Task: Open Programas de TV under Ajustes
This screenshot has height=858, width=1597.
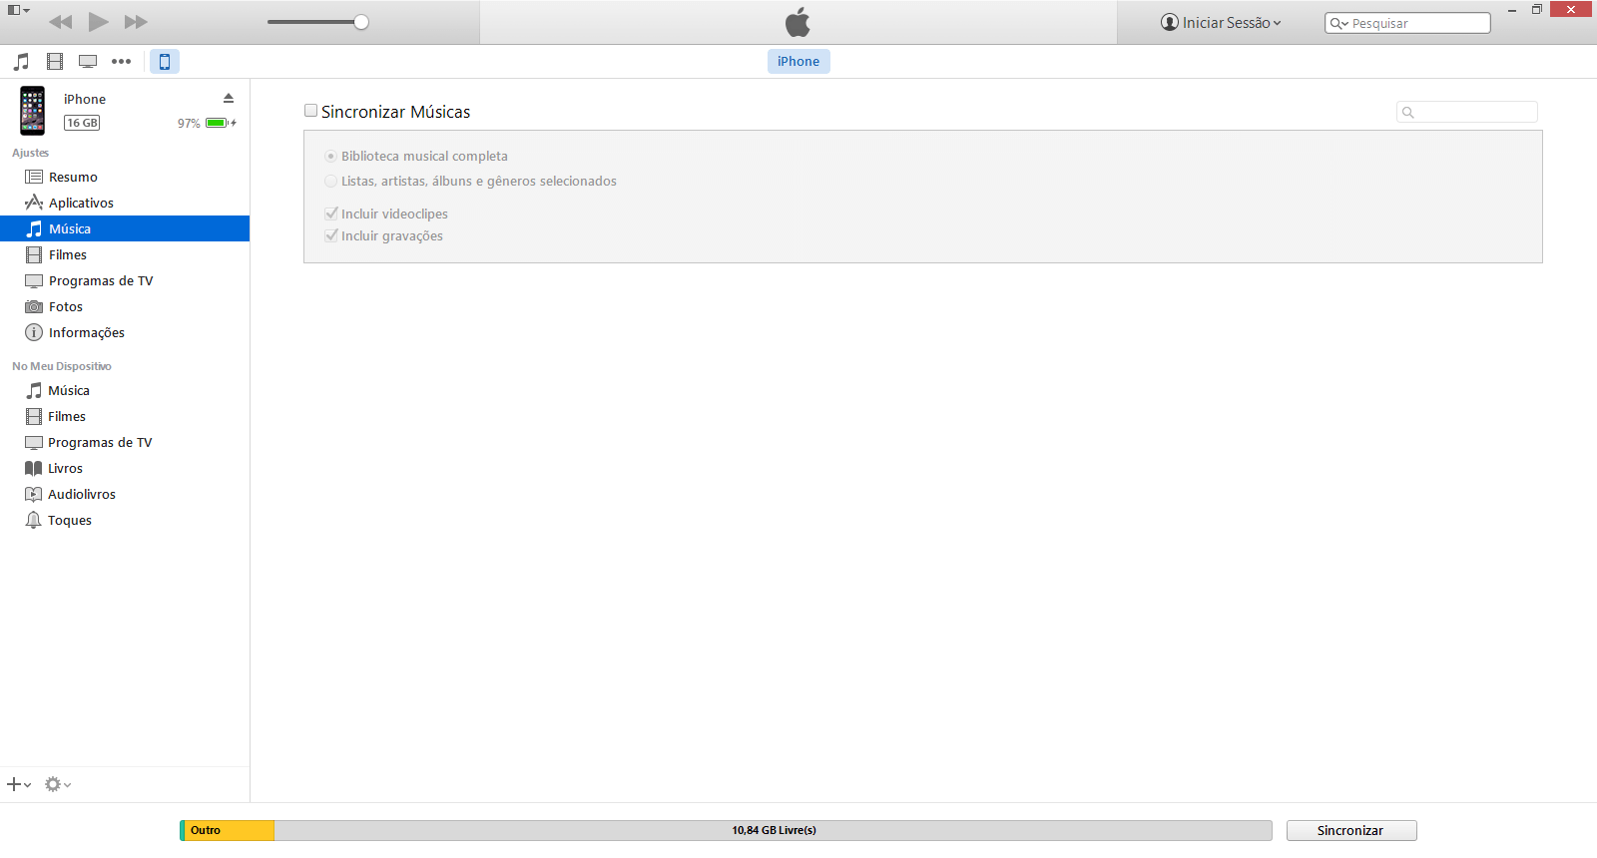Action: pyautogui.click(x=125, y=280)
